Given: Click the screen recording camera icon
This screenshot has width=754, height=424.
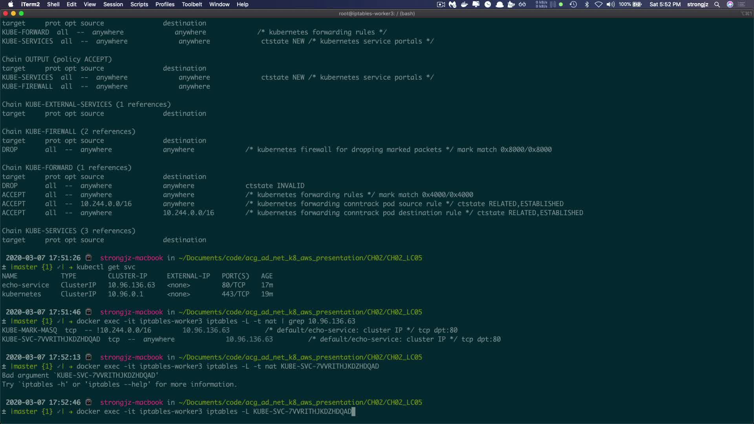Looking at the screenshot, I should tap(441, 4).
